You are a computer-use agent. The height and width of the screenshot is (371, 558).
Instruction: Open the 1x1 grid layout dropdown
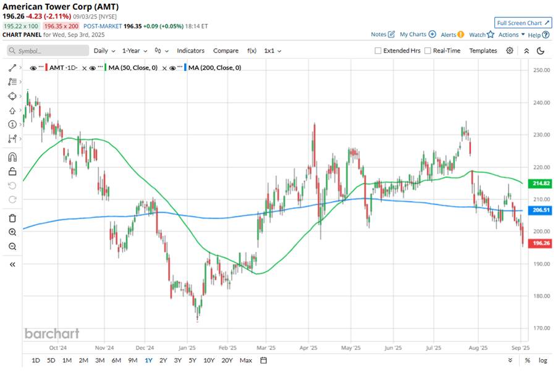pos(273,51)
